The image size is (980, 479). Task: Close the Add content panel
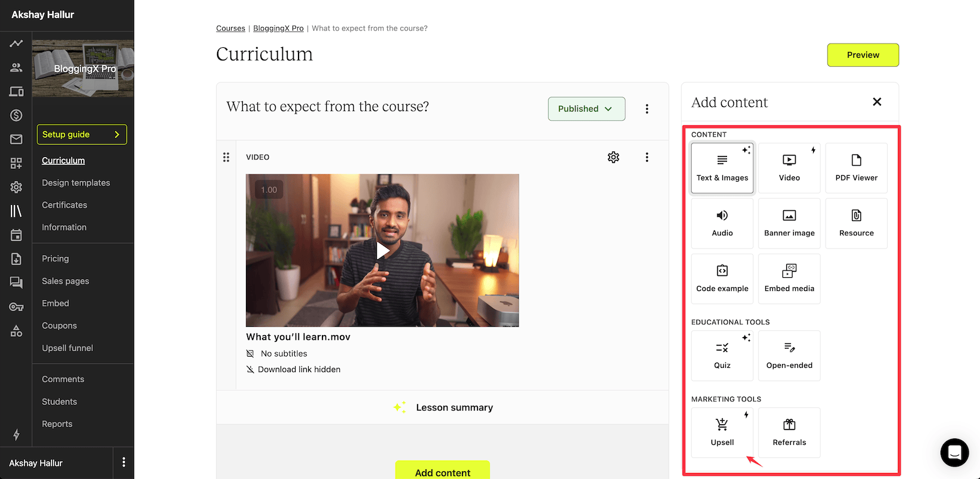[x=877, y=102]
